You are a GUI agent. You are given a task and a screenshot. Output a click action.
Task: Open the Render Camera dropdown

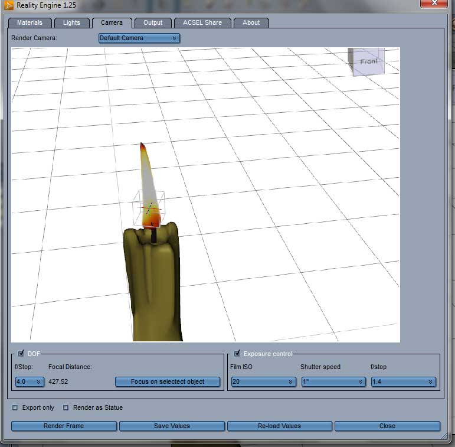pos(139,38)
